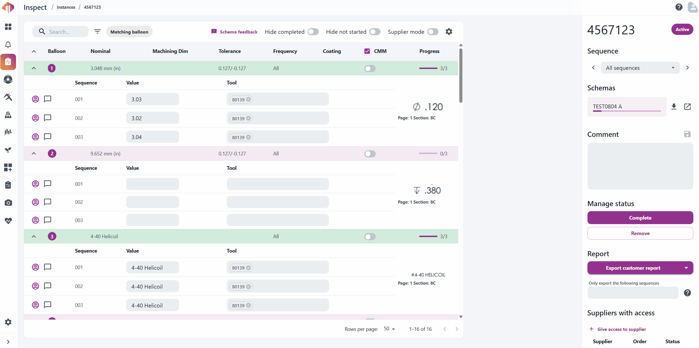Click the table settings gear icon
Screen dimensions: 699x348
[449, 32]
